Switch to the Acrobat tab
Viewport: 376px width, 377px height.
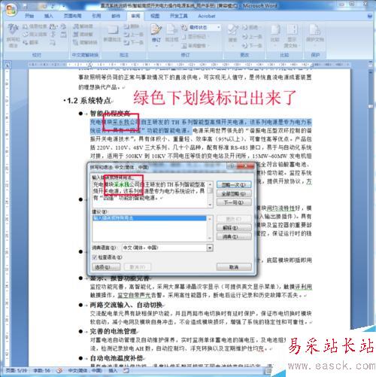[207, 16]
